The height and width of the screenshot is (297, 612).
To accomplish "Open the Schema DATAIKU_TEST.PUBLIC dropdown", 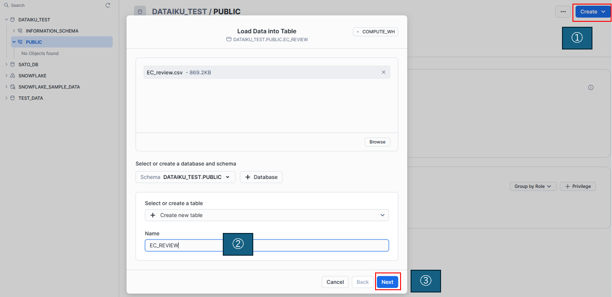I will 186,177.
